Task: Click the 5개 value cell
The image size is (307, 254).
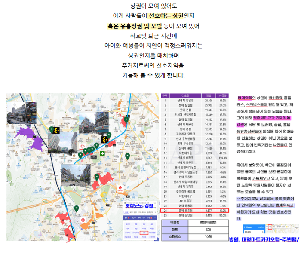Action: pyautogui.click(x=208, y=230)
